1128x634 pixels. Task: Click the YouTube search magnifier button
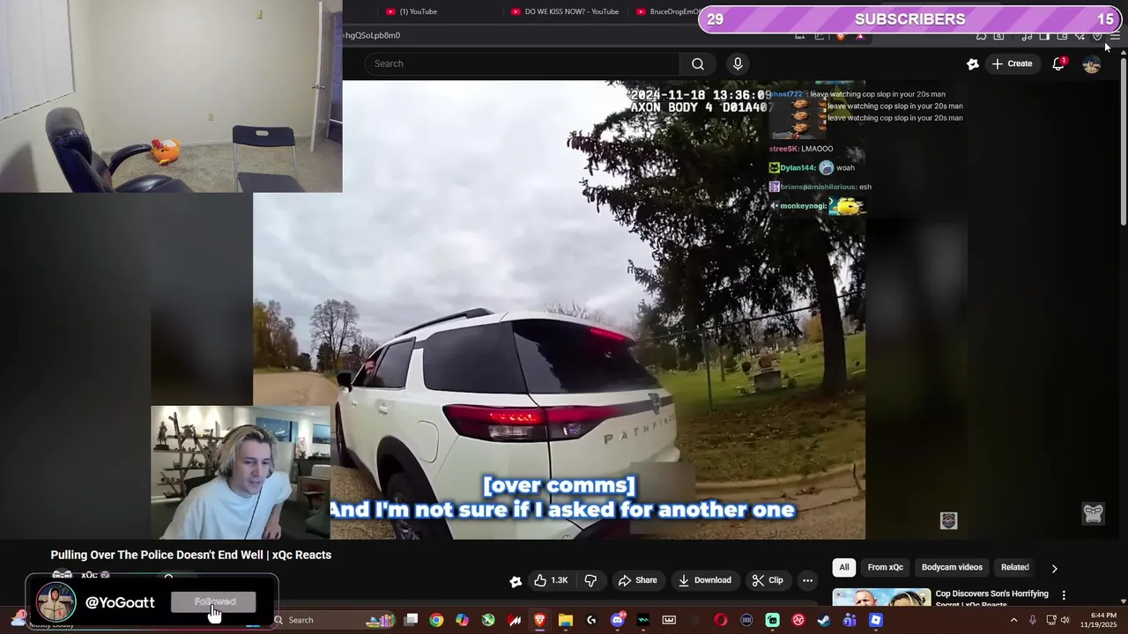click(x=697, y=63)
